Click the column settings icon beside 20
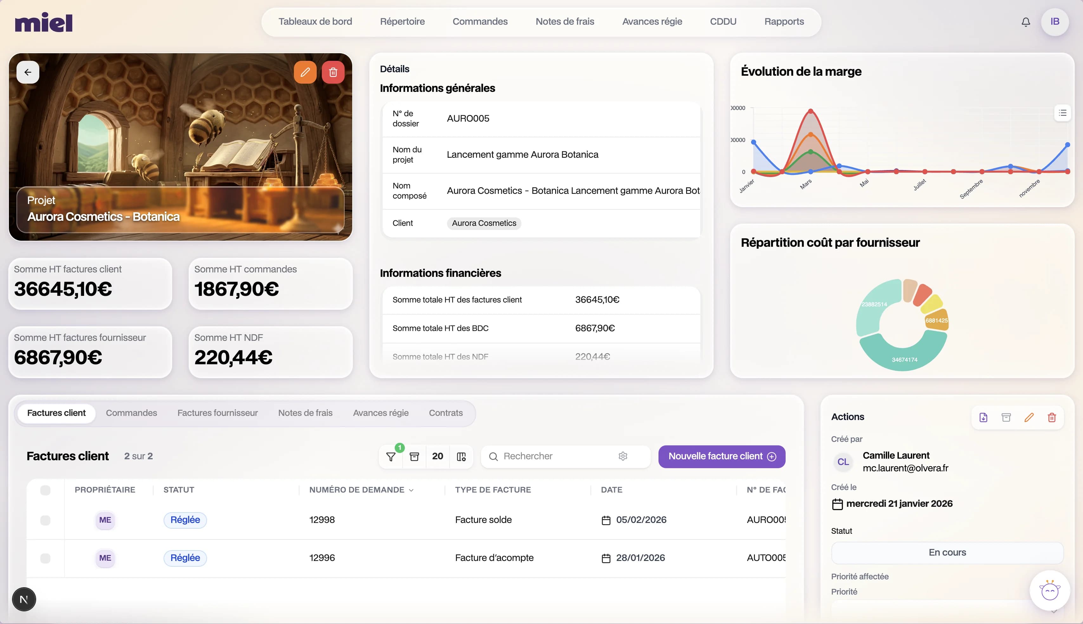The image size is (1083, 624). 461,456
